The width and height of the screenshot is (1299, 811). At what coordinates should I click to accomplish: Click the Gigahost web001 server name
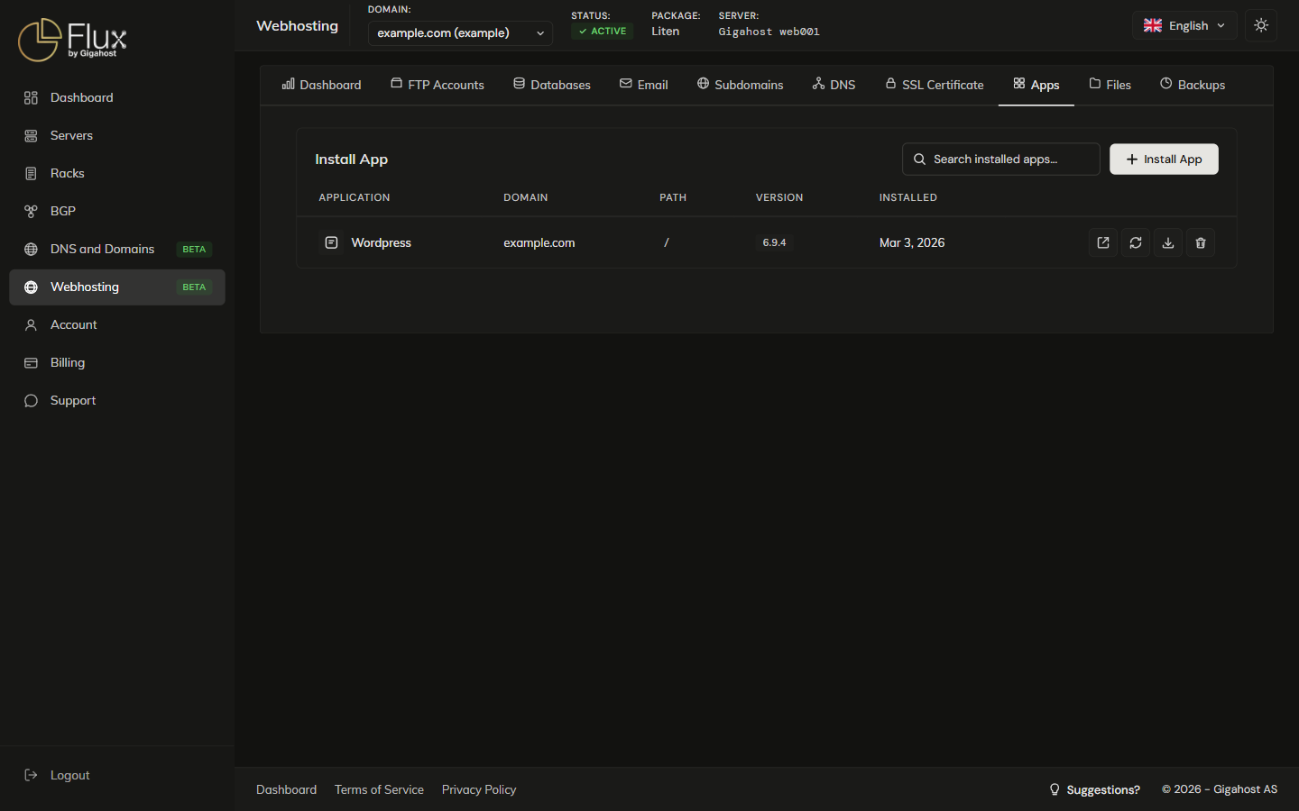coord(769,32)
